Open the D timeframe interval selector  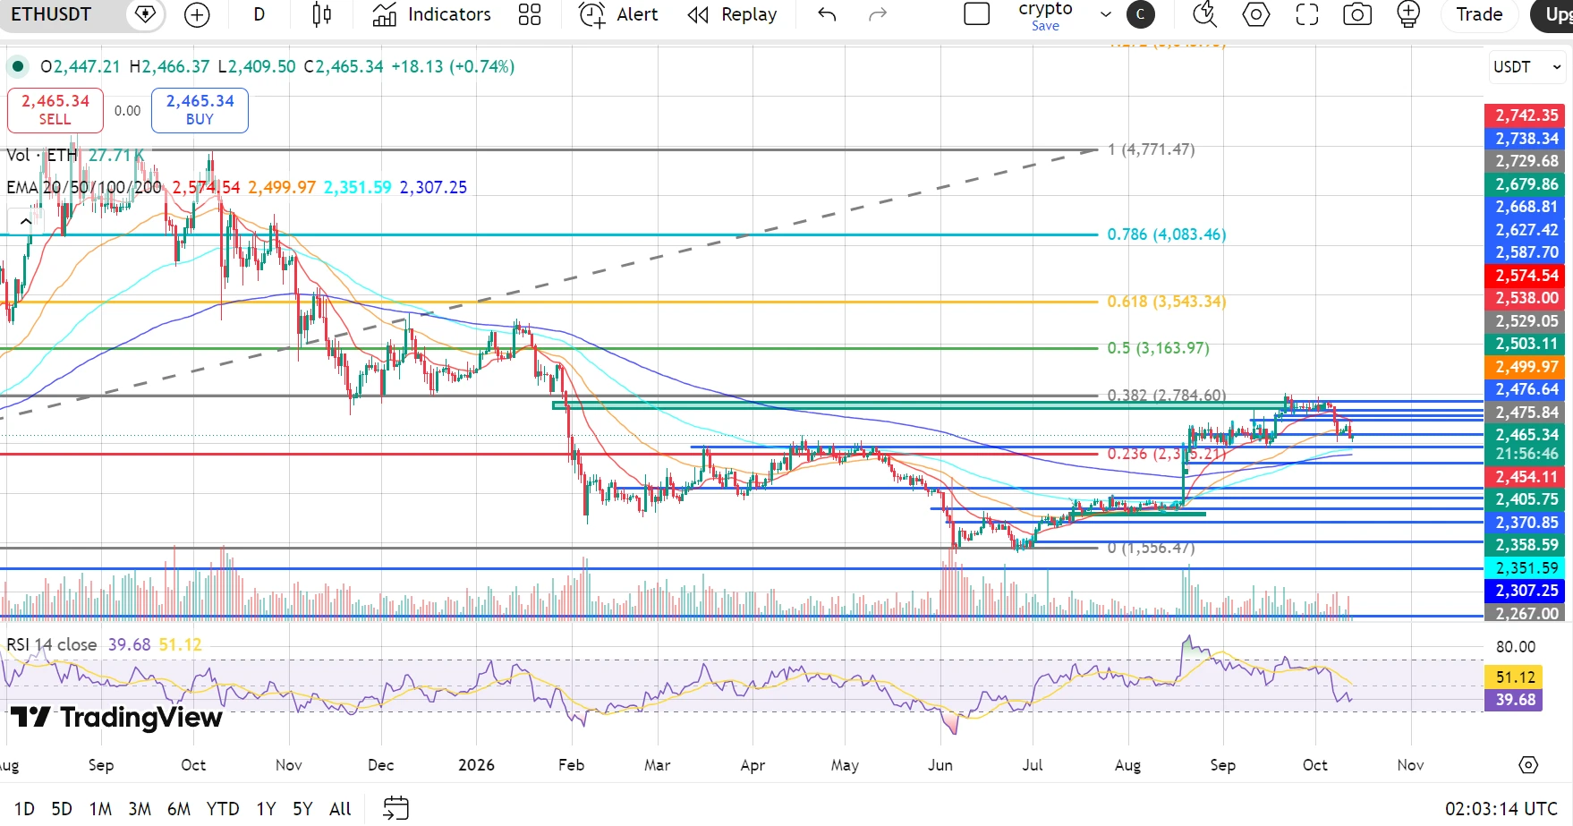tap(259, 14)
